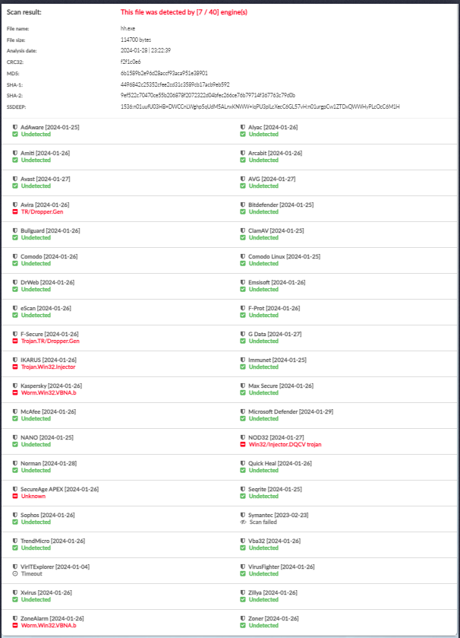Click the F-Prot engine name

tap(257, 308)
